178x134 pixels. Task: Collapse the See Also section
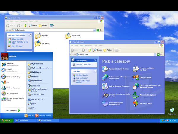[x=95, y=71]
